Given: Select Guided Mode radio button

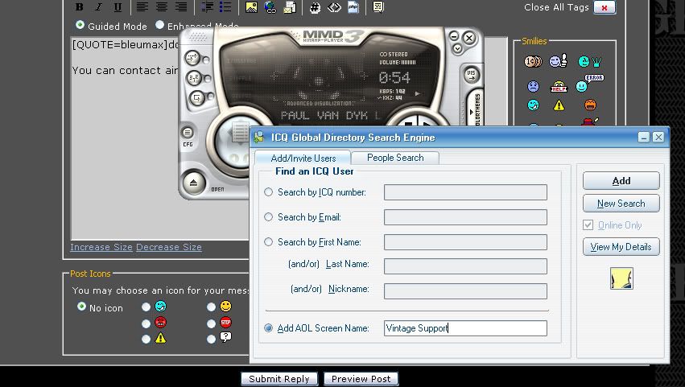Looking at the screenshot, I should [80, 25].
